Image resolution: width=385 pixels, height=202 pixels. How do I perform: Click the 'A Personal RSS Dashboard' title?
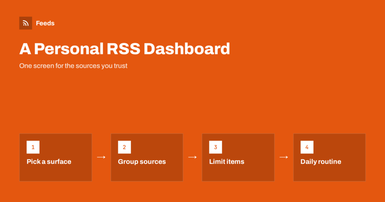pyautogui.click(x=124, y=48)
